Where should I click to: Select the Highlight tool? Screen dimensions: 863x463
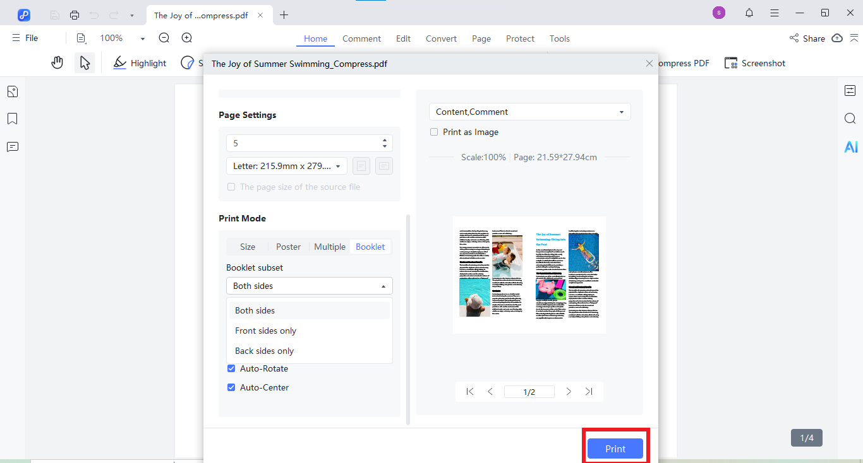point(140,63)
